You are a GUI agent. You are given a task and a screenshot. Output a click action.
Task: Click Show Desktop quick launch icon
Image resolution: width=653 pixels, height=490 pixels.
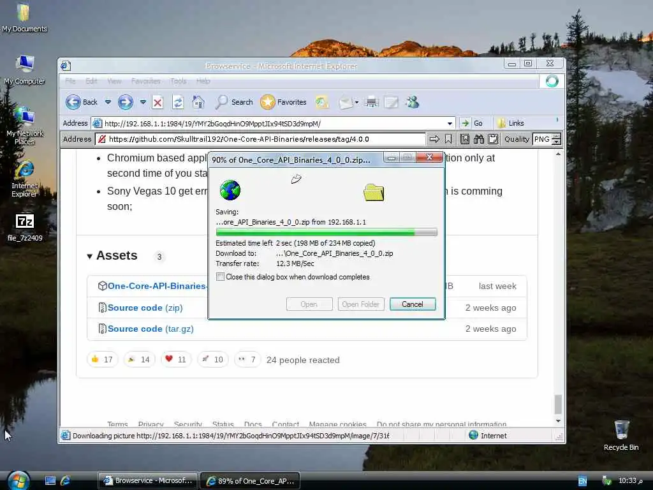click(x=50, y=480)
